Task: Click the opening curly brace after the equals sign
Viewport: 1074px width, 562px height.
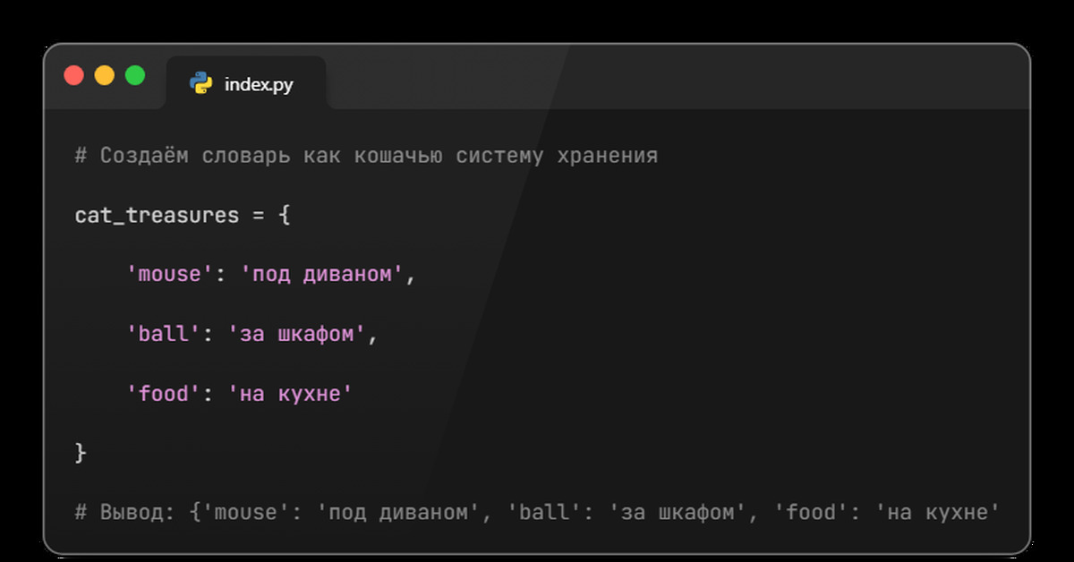Action: click(284, 216)
